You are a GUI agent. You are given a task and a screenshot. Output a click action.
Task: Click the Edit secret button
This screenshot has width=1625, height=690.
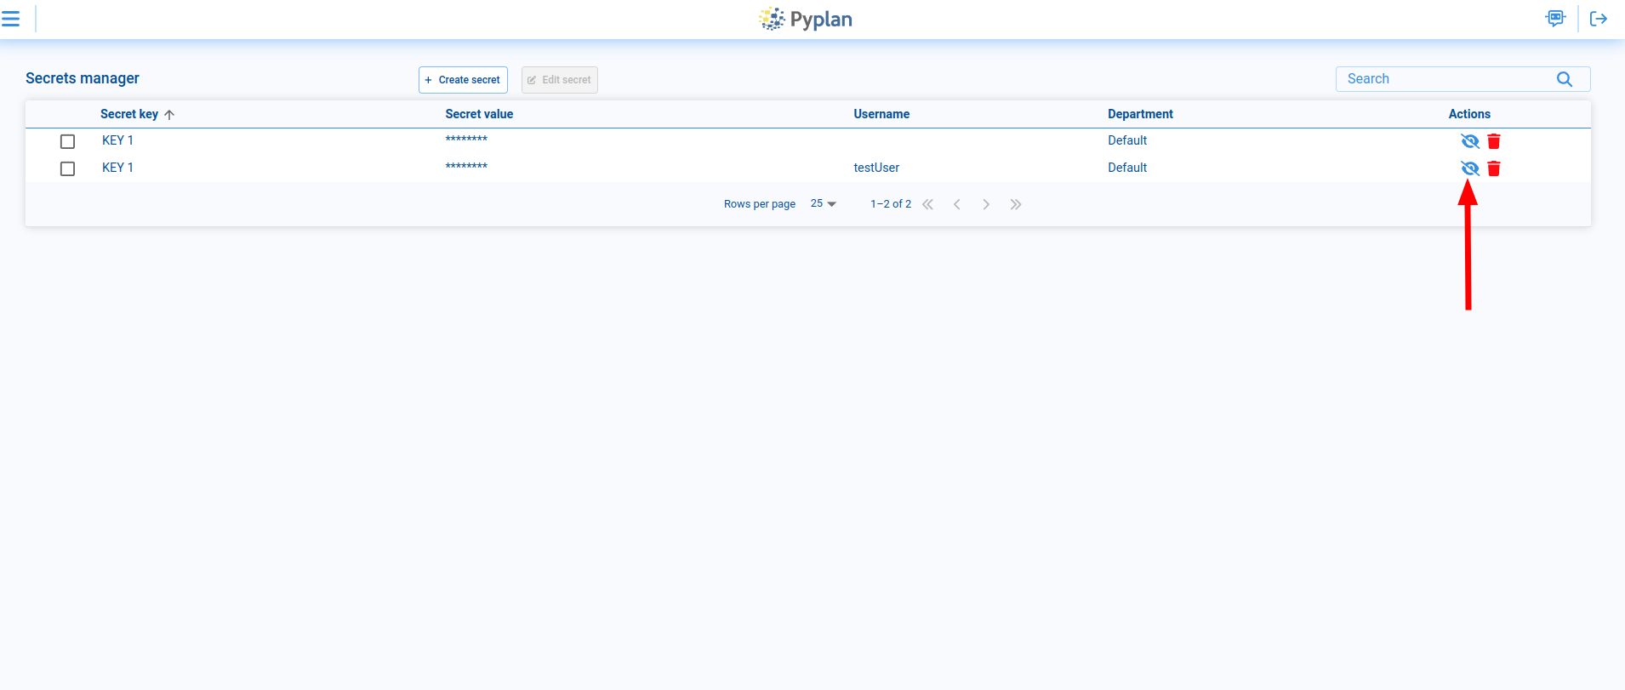click(559, 80)
